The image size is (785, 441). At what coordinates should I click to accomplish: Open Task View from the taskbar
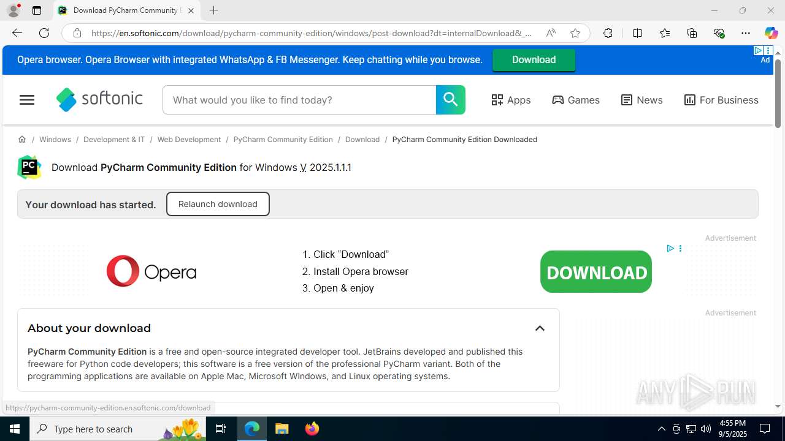point(221,429)
